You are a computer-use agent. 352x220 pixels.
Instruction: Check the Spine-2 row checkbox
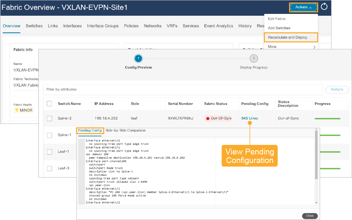(49, 119)
